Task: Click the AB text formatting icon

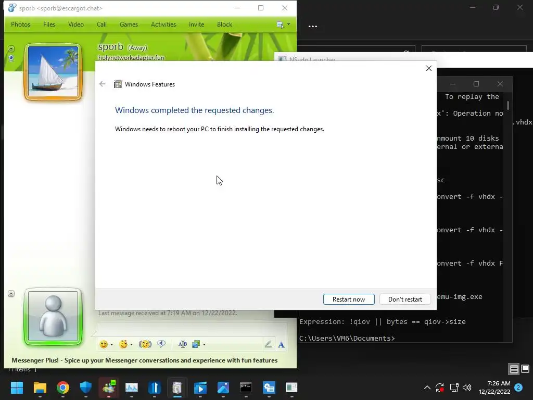Action: (x=183, y=344)
